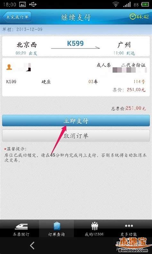The height and width of the screenshot is (254, 152).
Task: Tap the Wi-Fi status bar icon
Action: coord(116,5)
